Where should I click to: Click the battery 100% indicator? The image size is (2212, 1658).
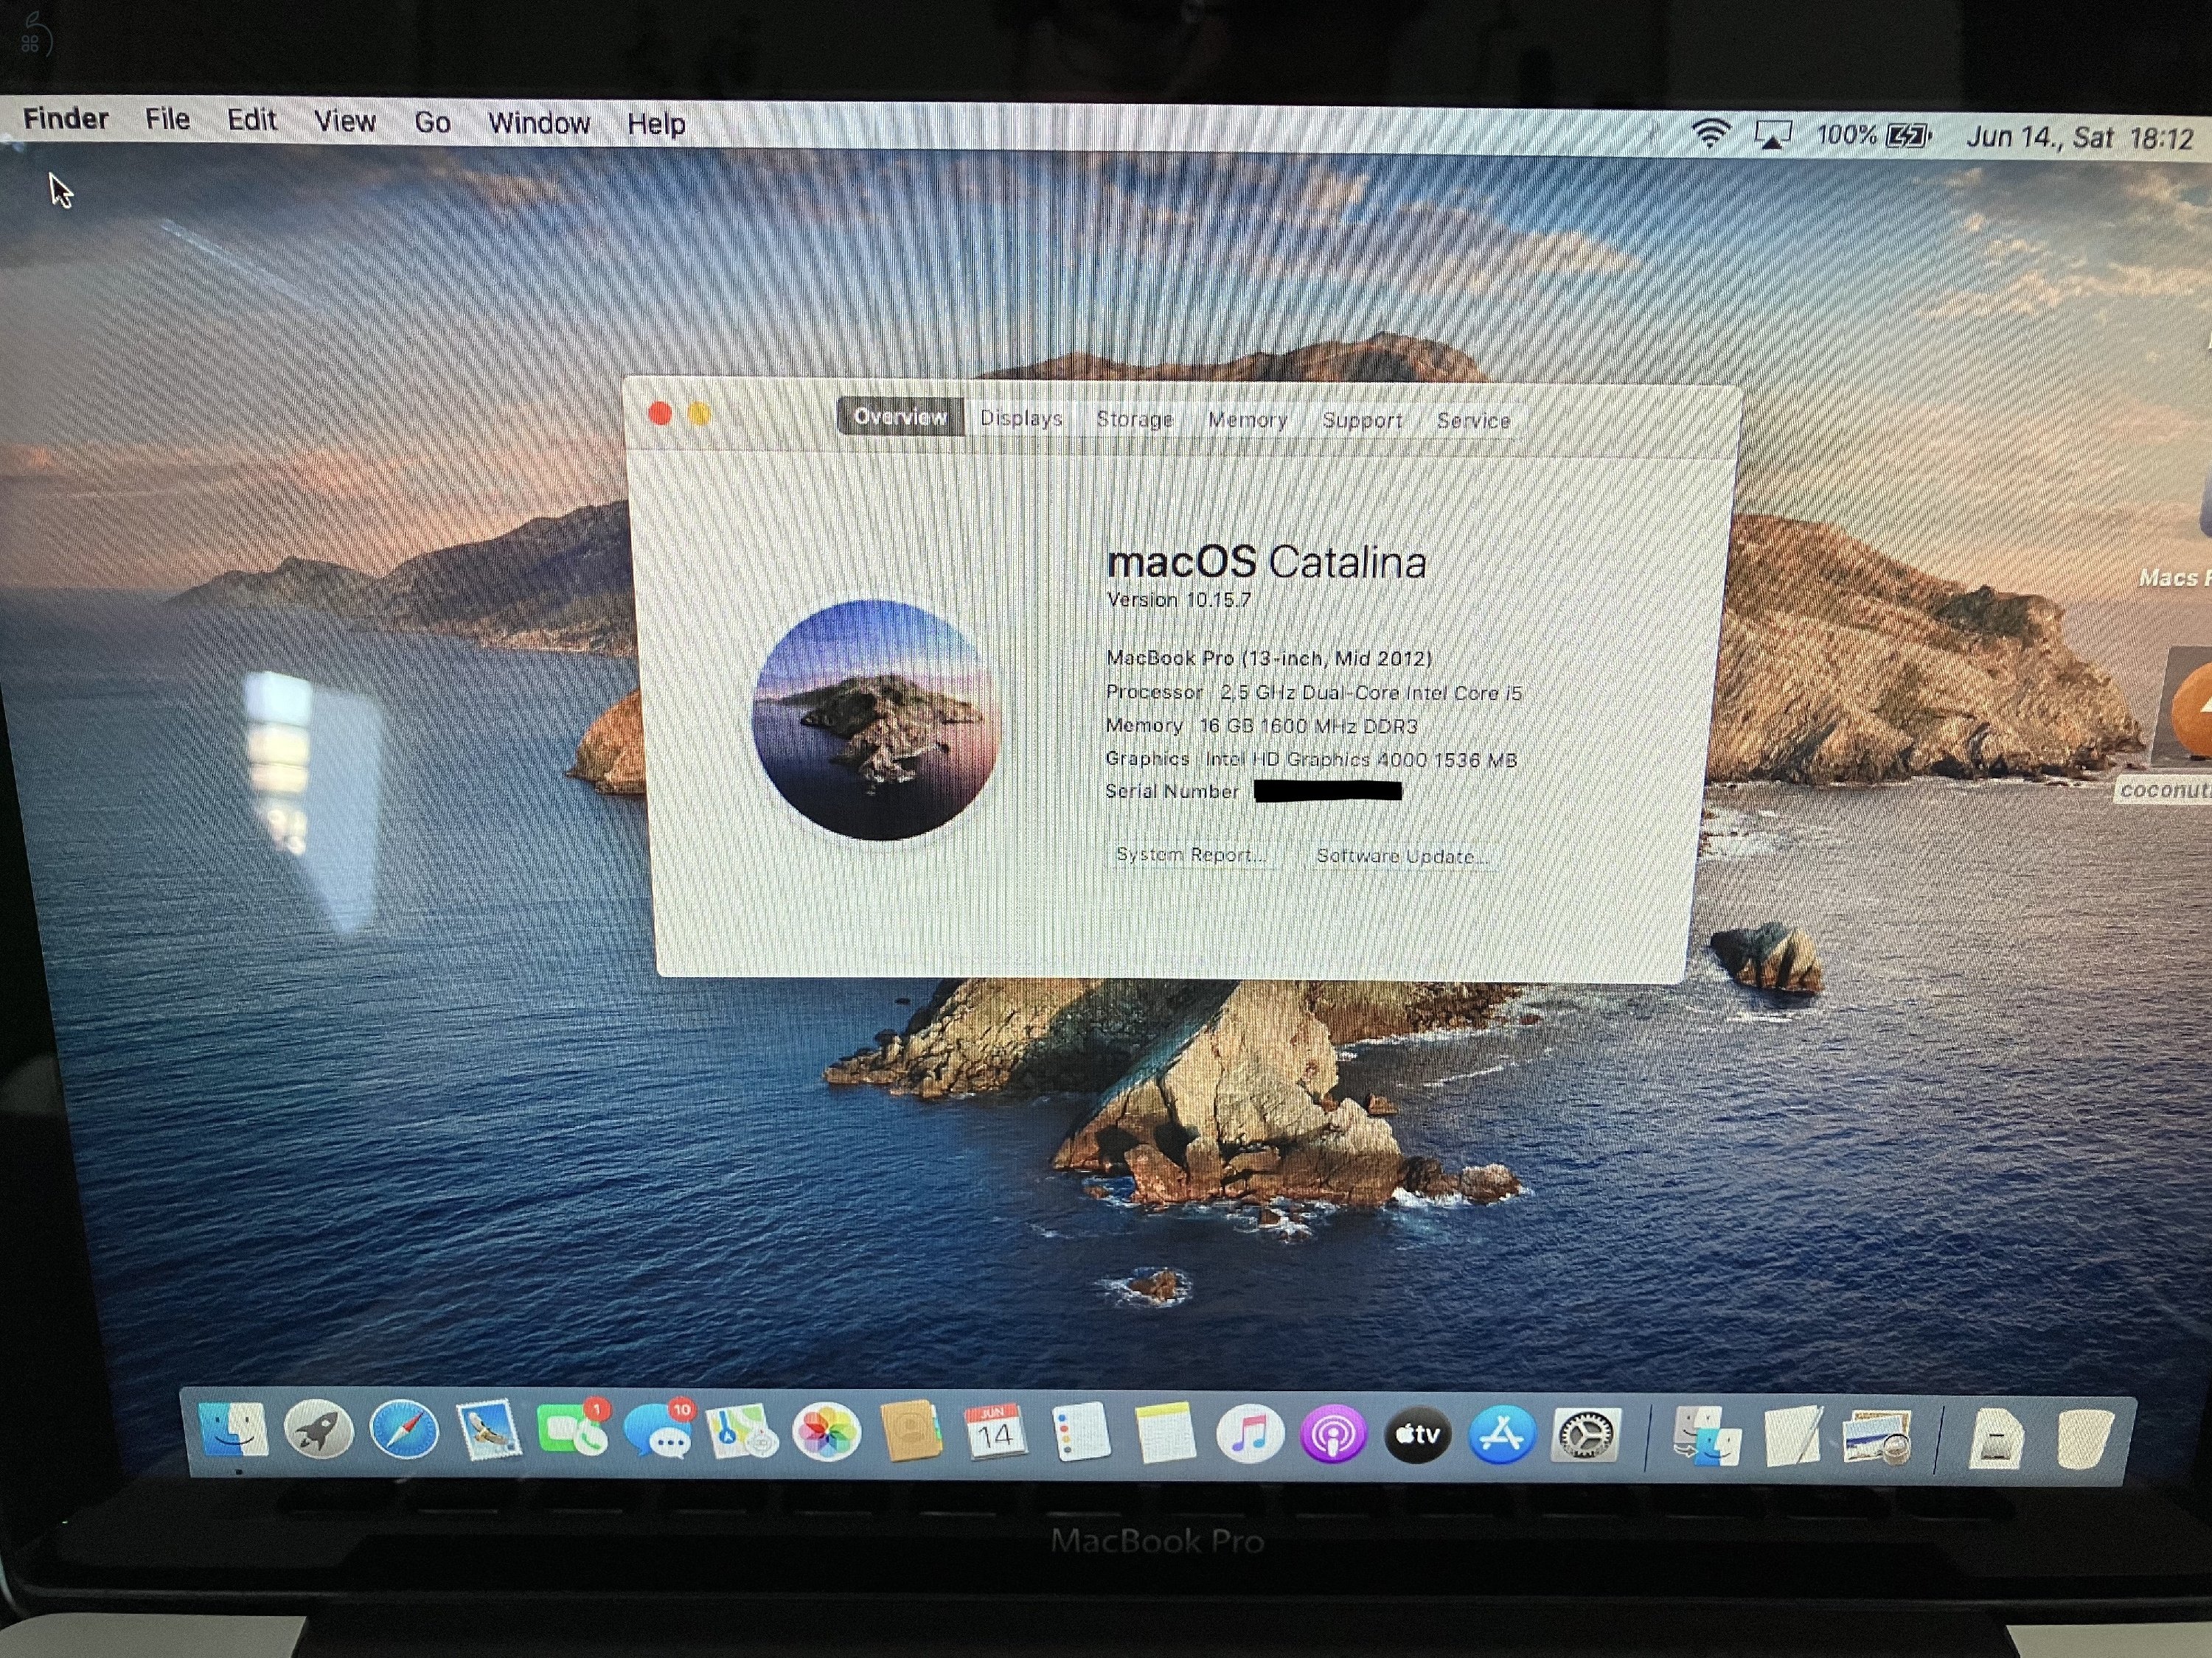(1874, 135)
